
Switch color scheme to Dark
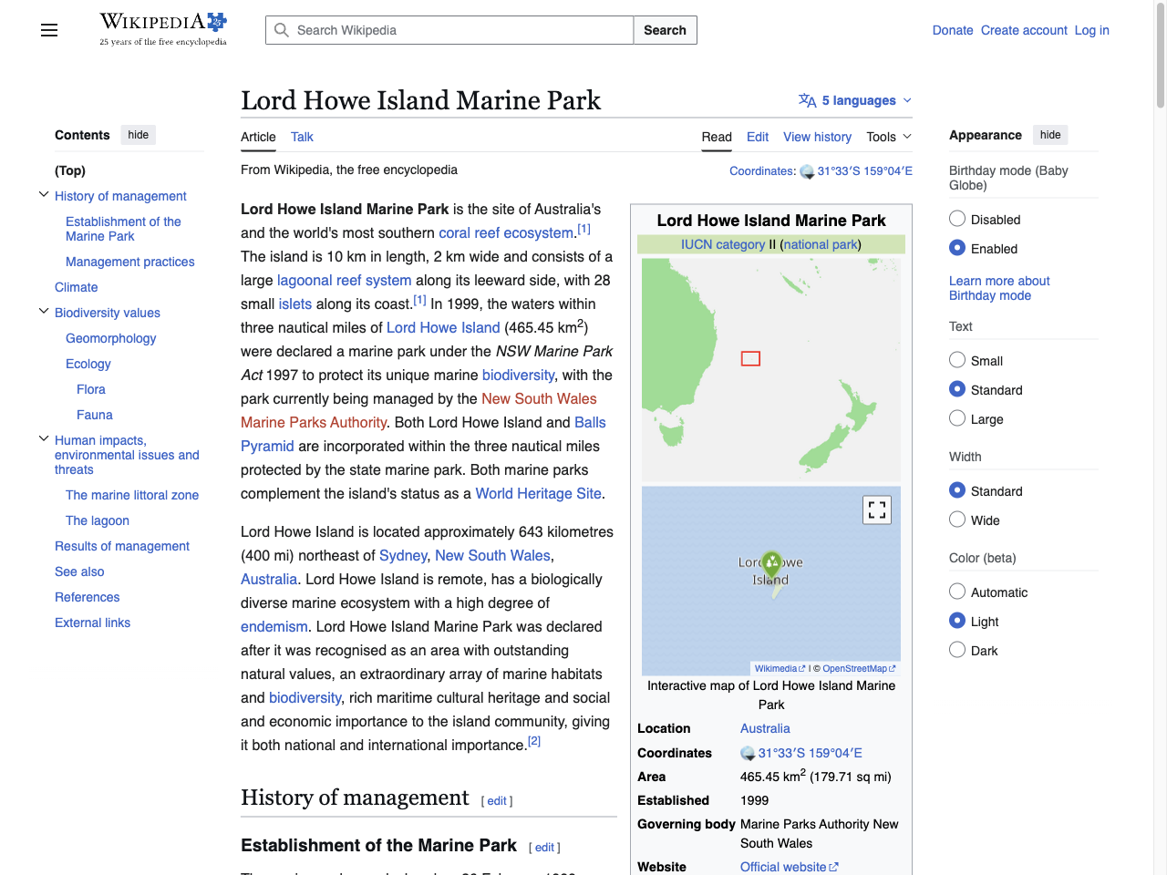point(956,649)
